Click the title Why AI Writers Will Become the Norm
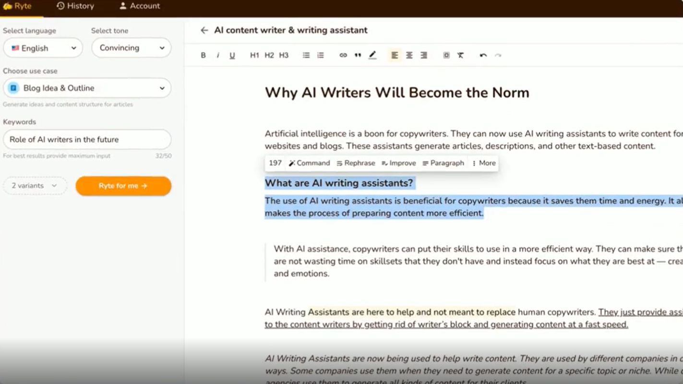 click(x=397, y=93)
